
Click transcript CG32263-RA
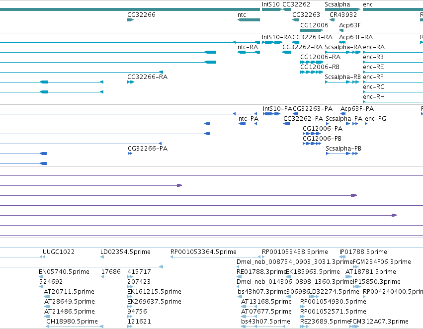click(x=312, y=37)
